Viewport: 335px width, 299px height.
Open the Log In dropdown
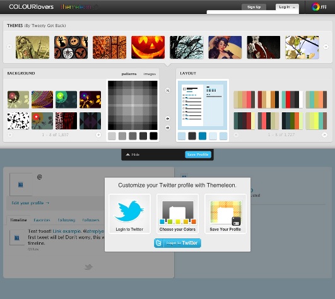click(x=287, y=7)
